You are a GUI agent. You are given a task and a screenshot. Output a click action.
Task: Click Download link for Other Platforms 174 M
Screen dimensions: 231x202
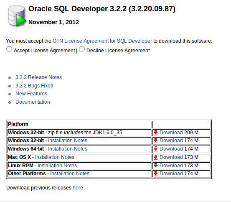pyautogui.click(x=171, y=174)
